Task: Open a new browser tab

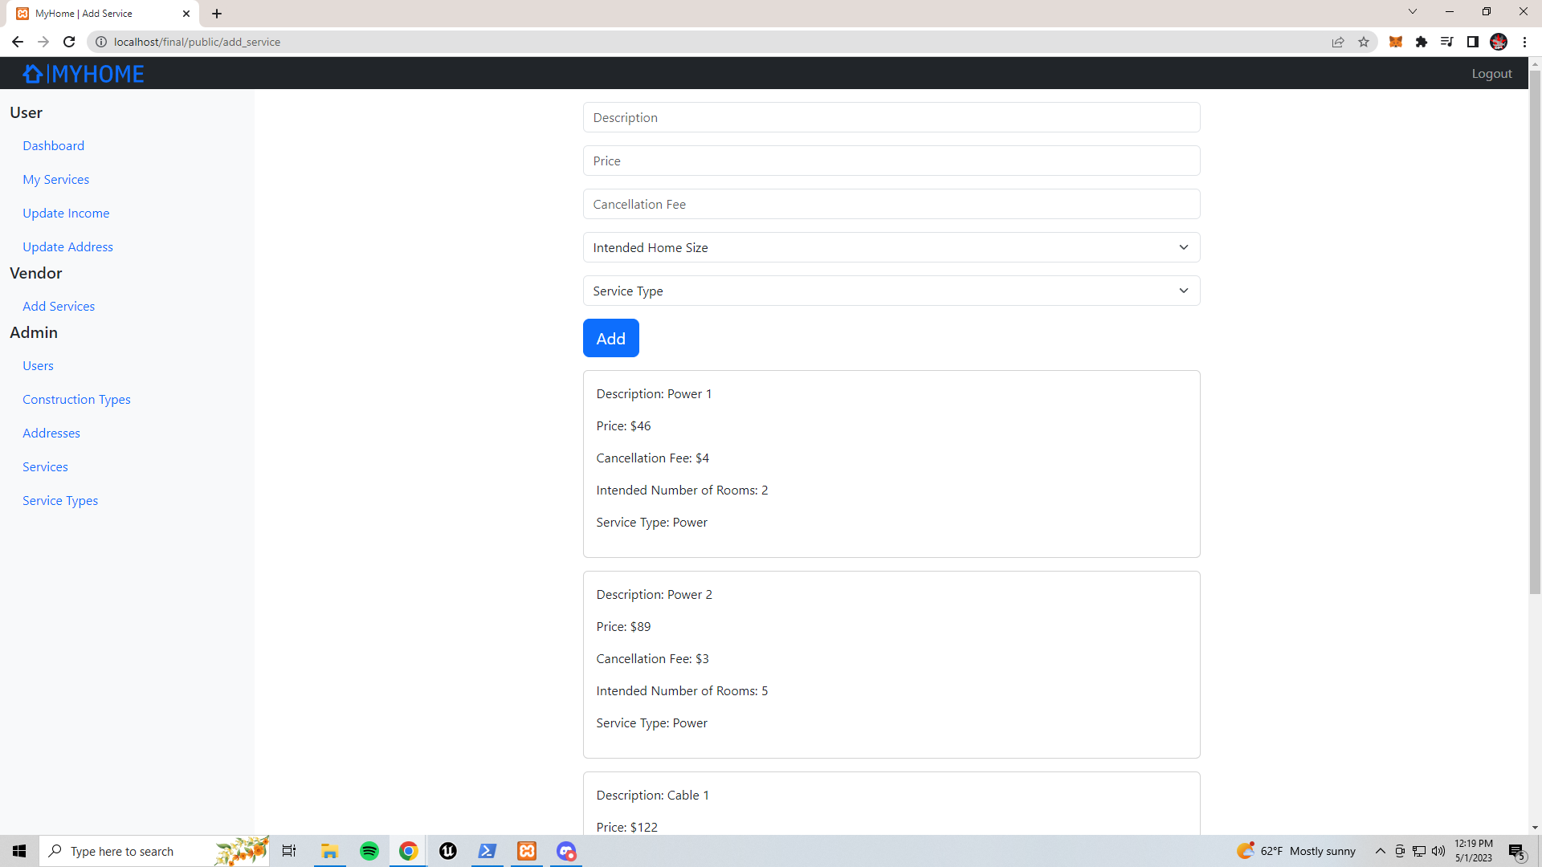Action: coord(217,14)
